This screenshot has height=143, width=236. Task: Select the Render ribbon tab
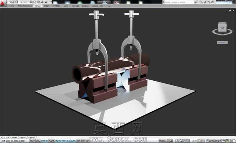coord(38,6)
